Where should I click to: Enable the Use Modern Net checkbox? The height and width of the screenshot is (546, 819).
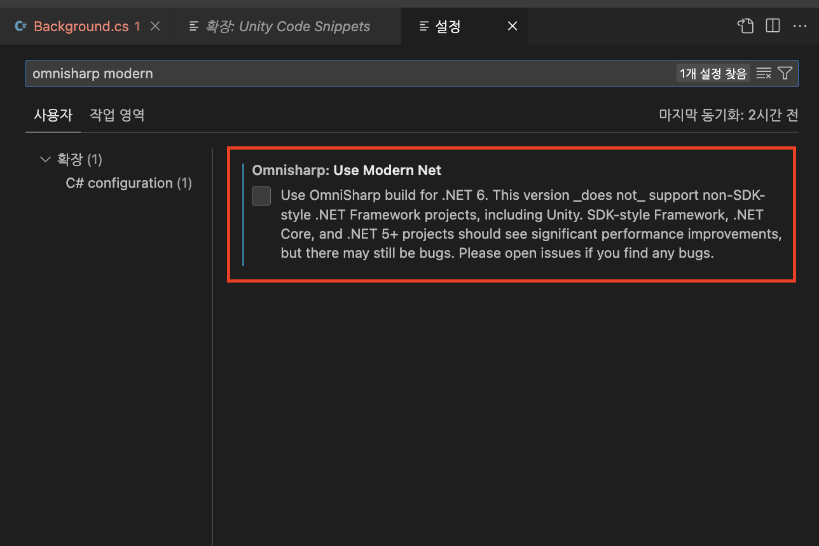click(261, 196)
